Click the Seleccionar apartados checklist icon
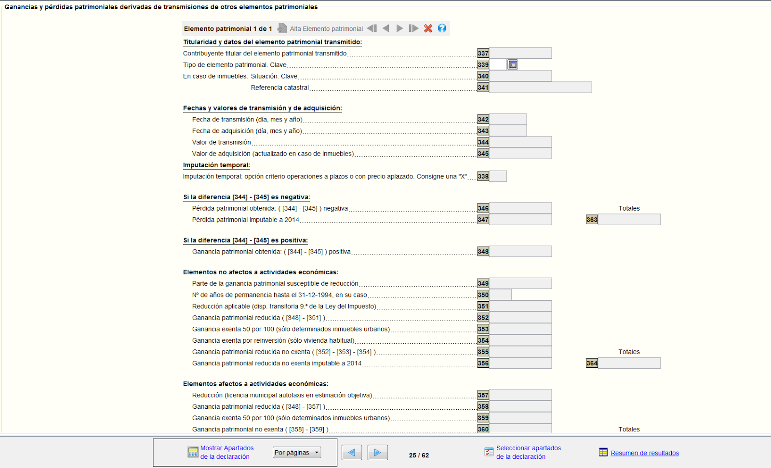The width and height of the screenshot is (771, 468). pyautogui.click(x=489, y=452)
